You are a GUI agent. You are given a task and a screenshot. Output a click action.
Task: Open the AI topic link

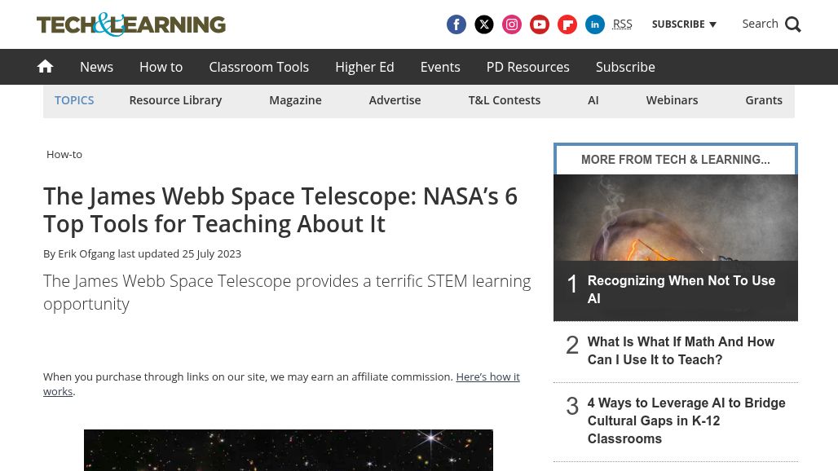coord(593,100)
